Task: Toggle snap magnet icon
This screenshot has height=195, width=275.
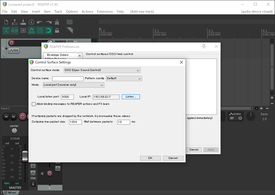Action: (x=48, y=31)
